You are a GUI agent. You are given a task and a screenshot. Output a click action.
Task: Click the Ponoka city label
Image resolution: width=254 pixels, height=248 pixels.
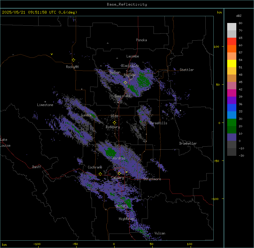tap(141, 40)
